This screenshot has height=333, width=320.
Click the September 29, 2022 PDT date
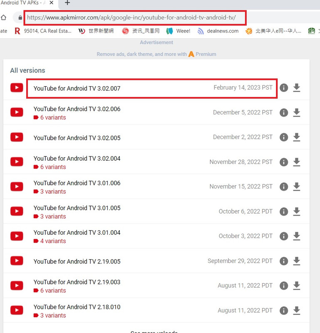pos(240,261)
